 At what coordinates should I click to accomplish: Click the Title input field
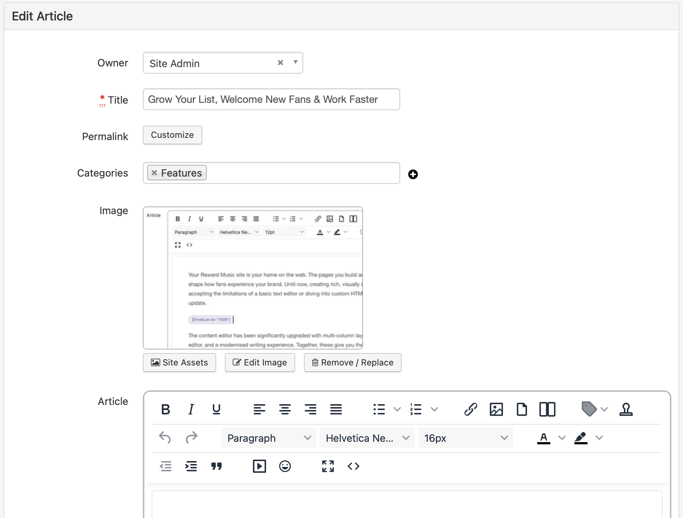click(272, 99)
